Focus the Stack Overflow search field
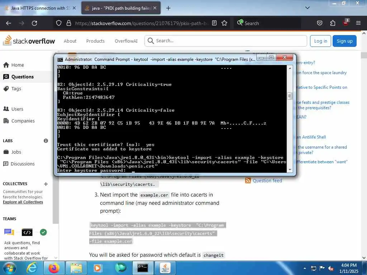367x275 pixels. point(226,41)
